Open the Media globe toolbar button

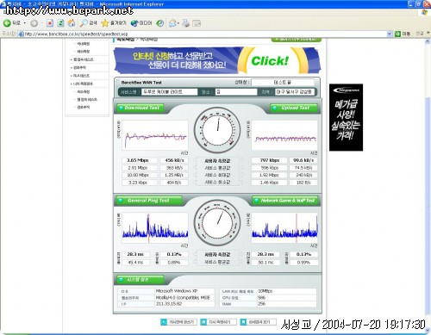[x=141, y=23]
